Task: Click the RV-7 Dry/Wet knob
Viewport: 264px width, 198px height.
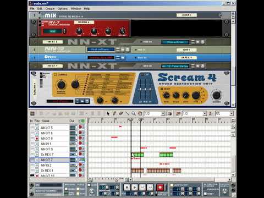Action: (x=122, y=31)
